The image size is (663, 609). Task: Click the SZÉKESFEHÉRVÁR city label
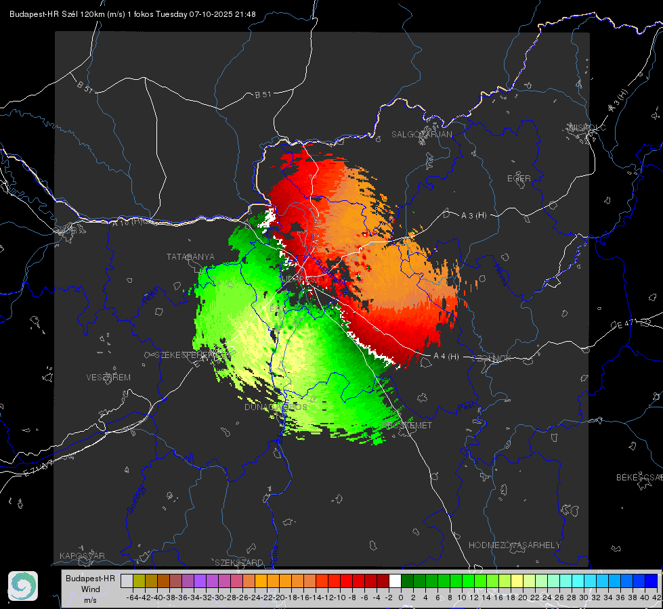pos(192,355)
